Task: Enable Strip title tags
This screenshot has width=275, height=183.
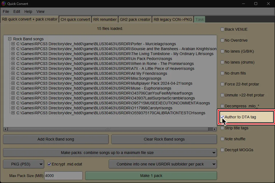Action: pos(222,128)
